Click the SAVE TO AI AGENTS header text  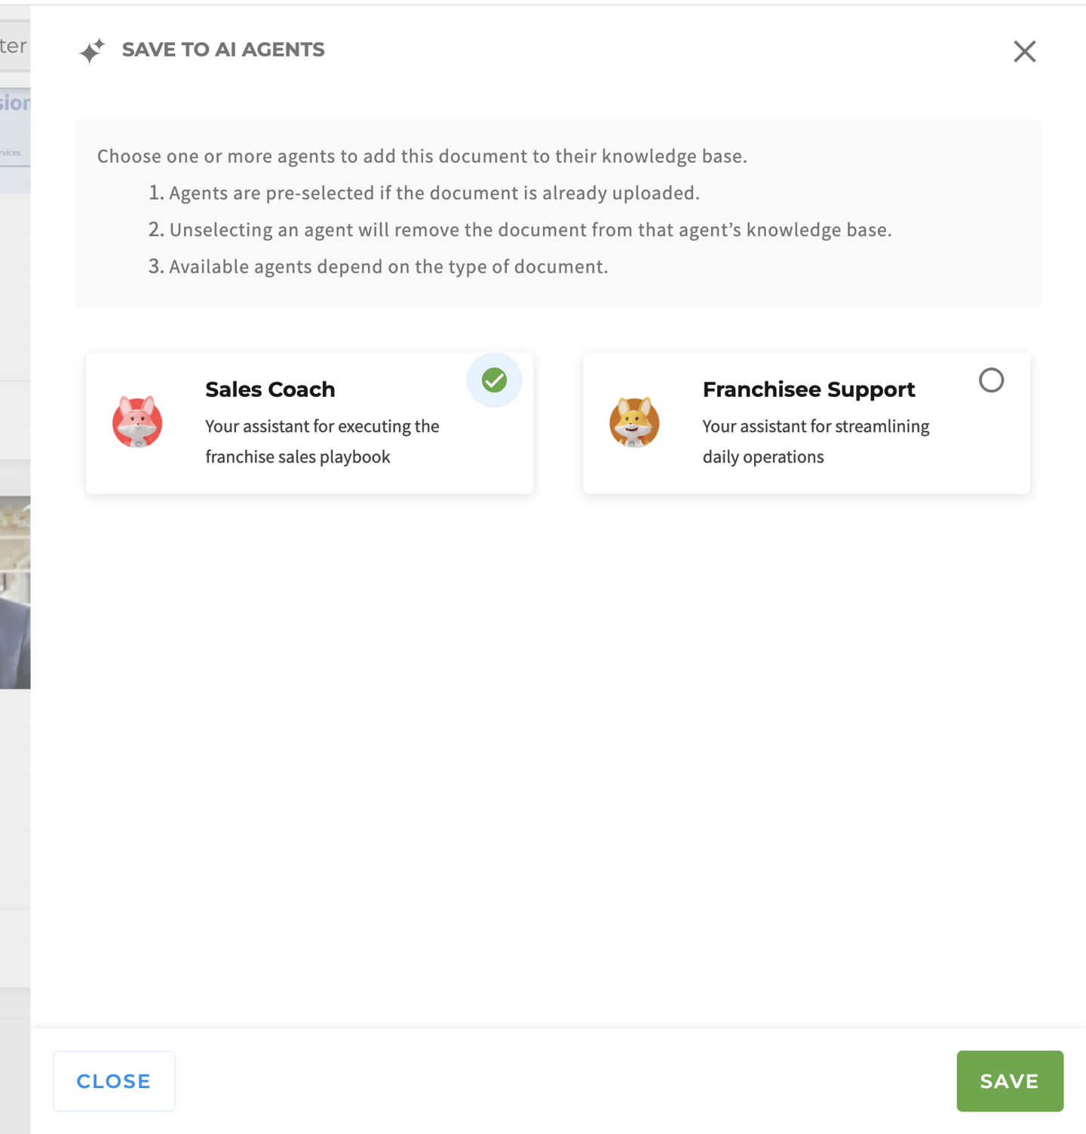[x=223, y=49]
